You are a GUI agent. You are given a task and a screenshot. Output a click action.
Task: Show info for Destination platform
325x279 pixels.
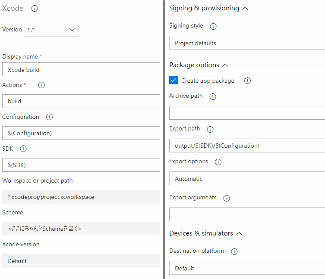click(234, 251)
